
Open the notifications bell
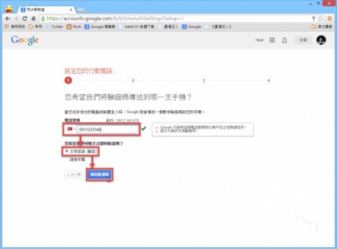pos(284,40)
